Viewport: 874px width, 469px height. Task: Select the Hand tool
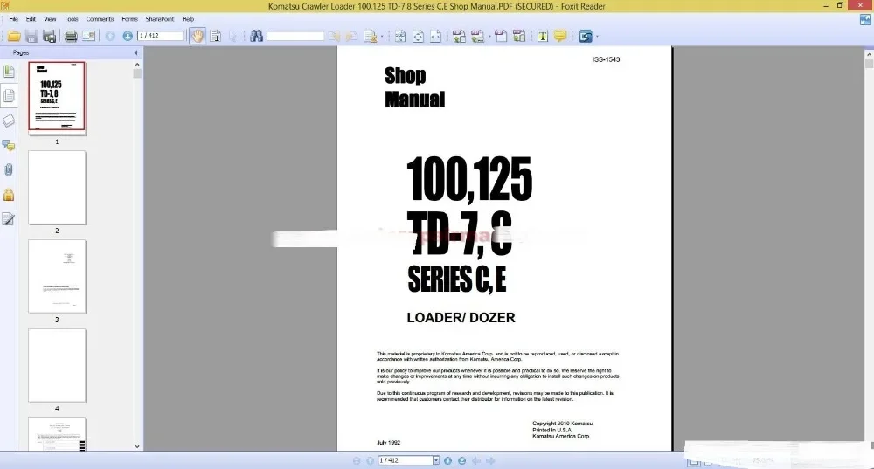click(198, 36)
